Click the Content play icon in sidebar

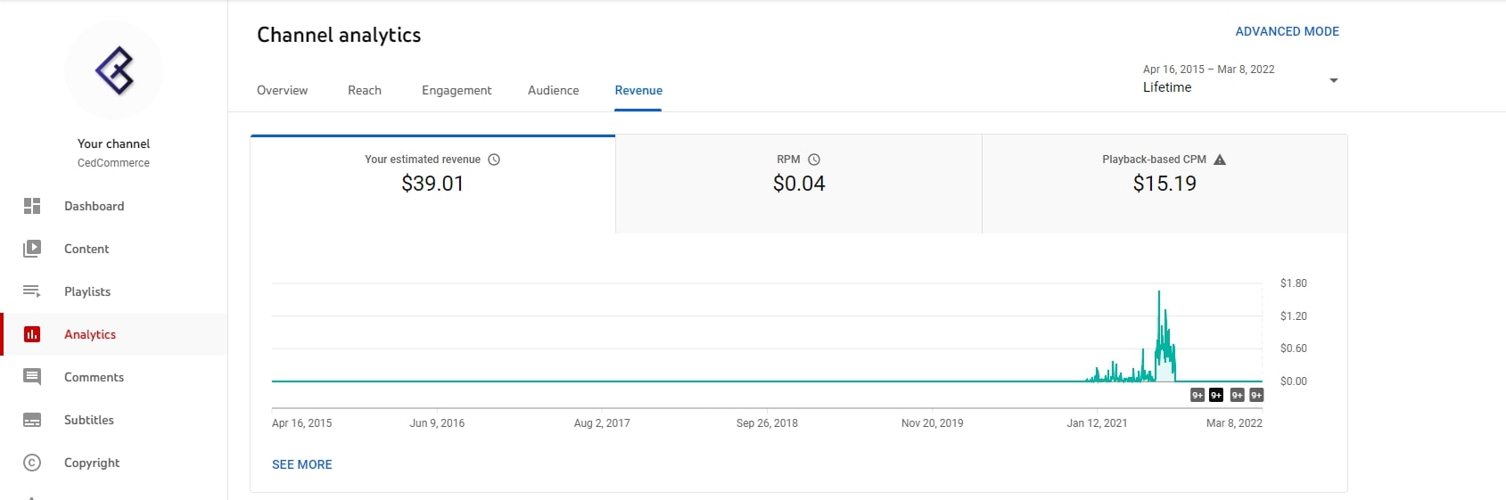32,249
